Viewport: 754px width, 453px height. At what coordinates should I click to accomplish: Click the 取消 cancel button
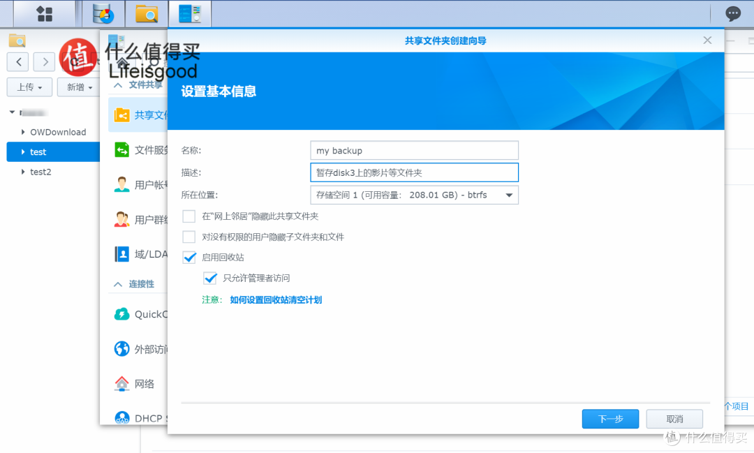pyautogui.click(x=674, y=419)
